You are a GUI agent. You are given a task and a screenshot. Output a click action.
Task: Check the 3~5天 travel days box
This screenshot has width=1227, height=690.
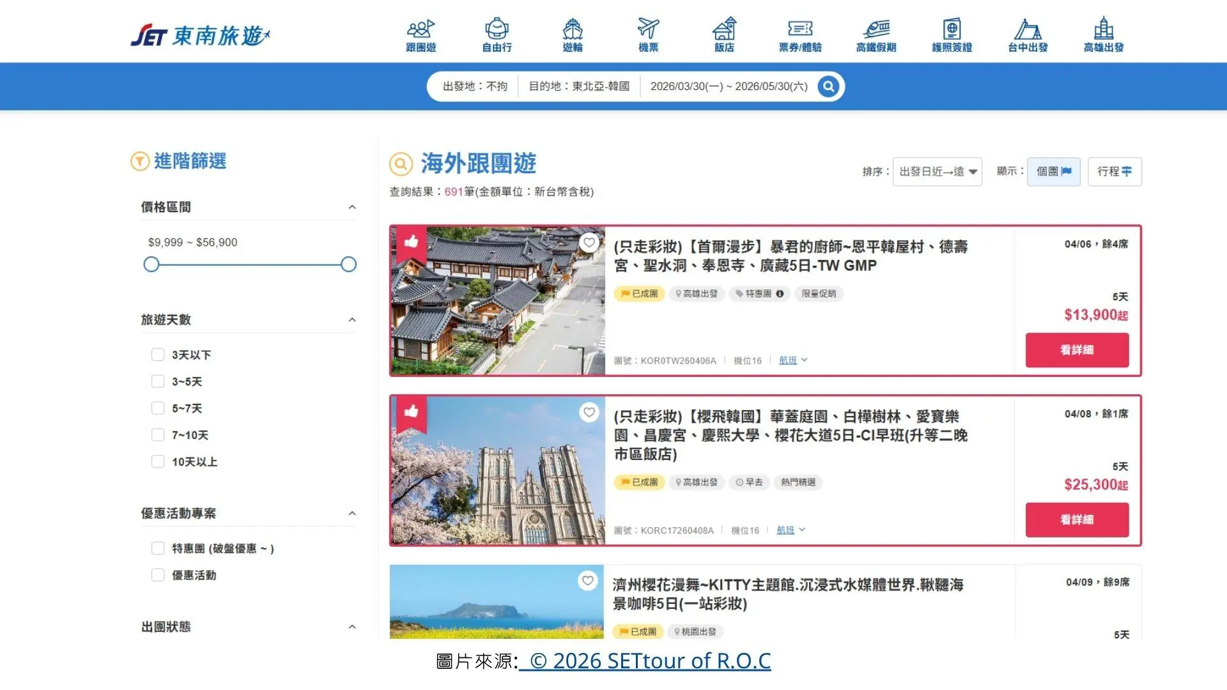pos(158,381)
